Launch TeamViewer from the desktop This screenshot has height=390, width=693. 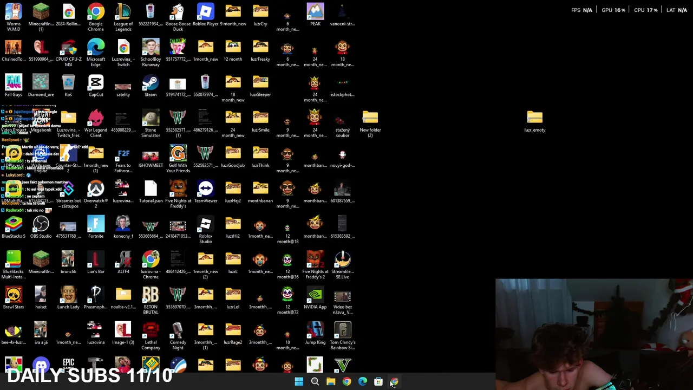[x=205, y=192]
